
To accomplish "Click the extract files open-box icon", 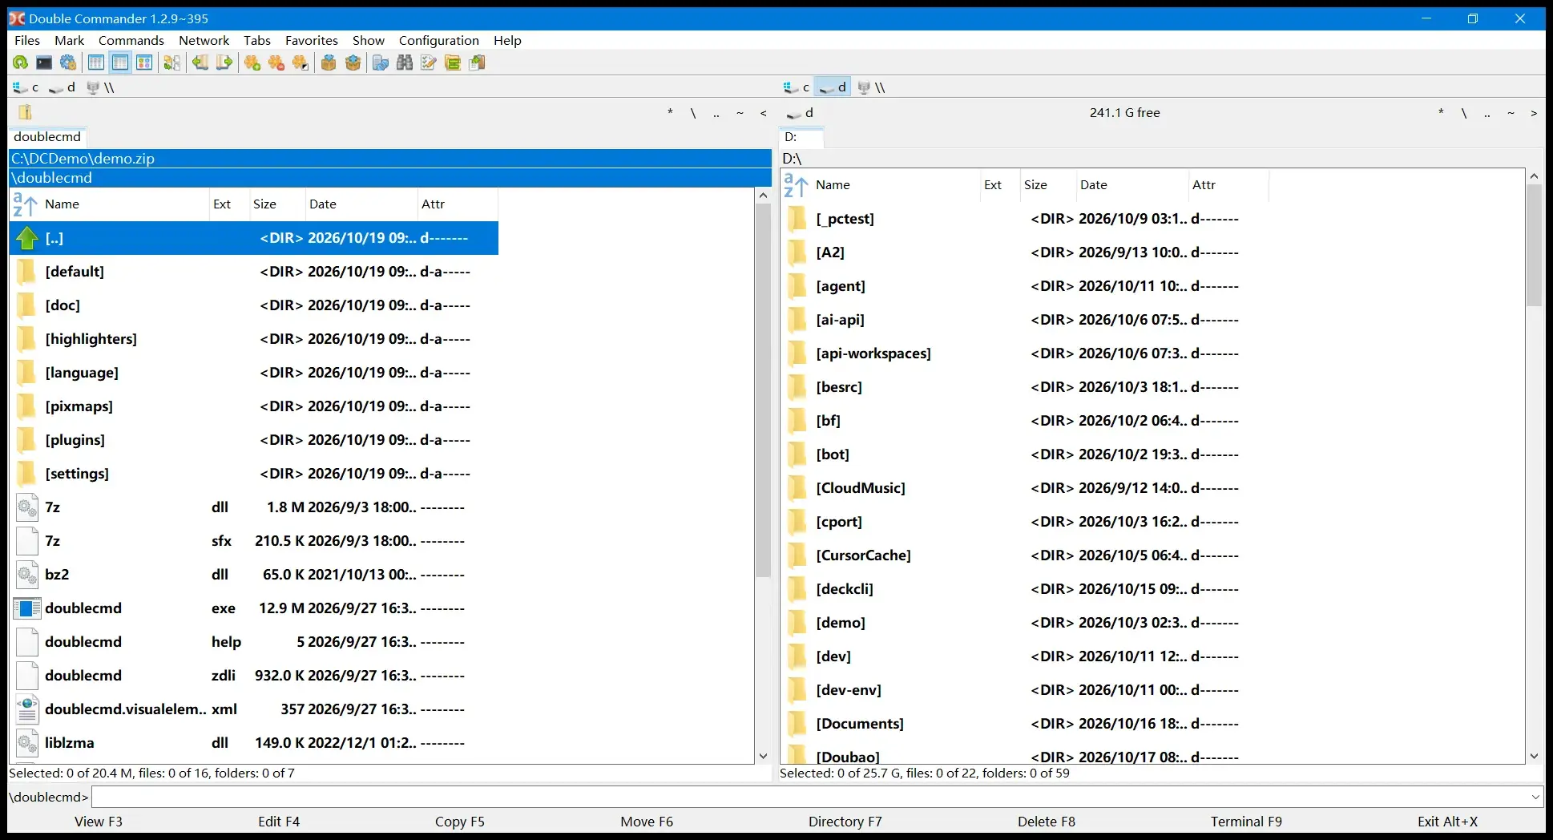I will coord(353,63).
